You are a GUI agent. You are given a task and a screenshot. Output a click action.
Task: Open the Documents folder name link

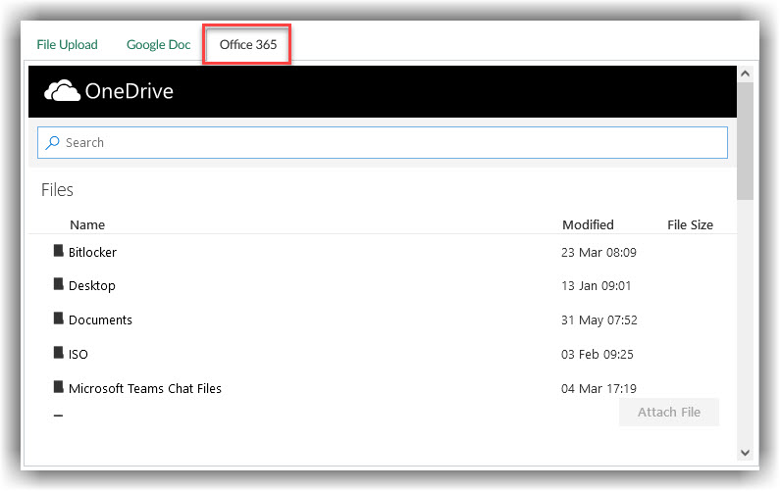pyautogui.click(x=100, y=320)
